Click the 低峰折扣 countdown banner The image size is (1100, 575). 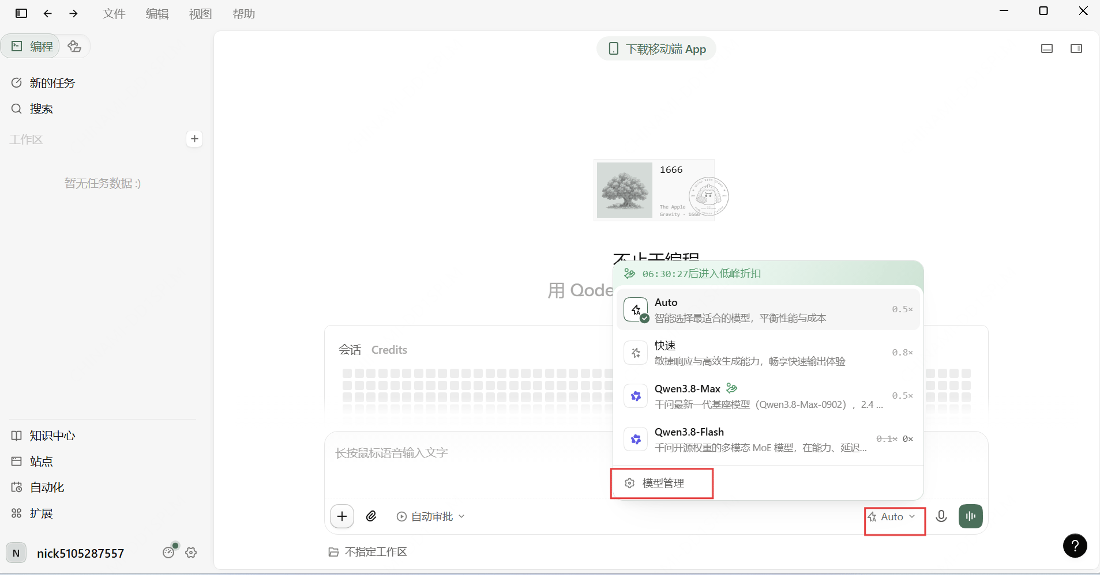768,274
